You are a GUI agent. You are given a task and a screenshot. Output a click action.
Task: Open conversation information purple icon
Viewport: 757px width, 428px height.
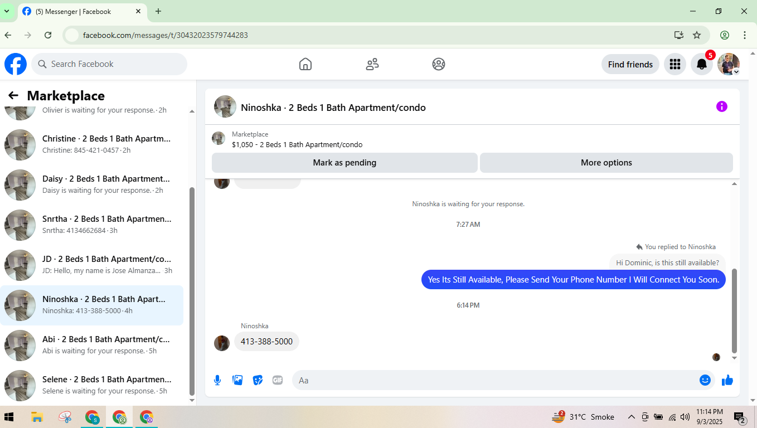pyautogui.click(x=722, y=106)
